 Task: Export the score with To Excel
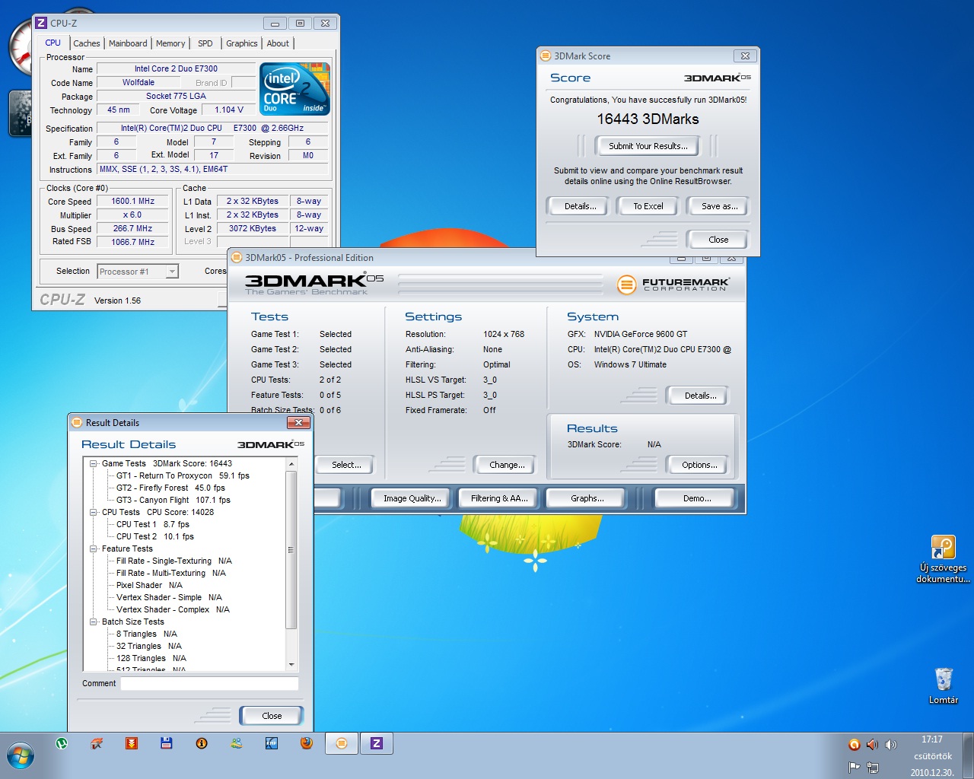648,206
